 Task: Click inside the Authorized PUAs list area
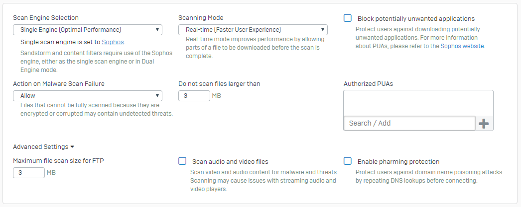[x=418, y=103]
